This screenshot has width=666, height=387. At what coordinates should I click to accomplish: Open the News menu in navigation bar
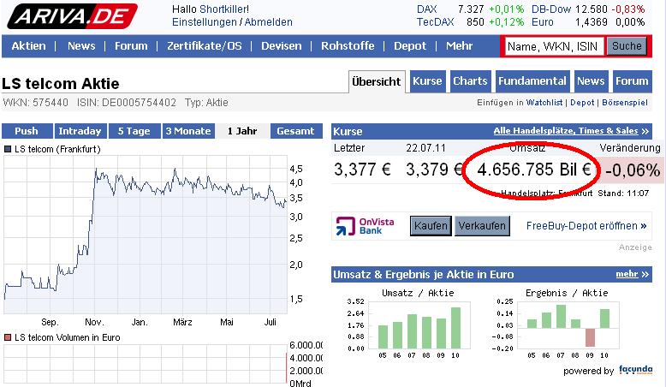[x=81, y=46]
